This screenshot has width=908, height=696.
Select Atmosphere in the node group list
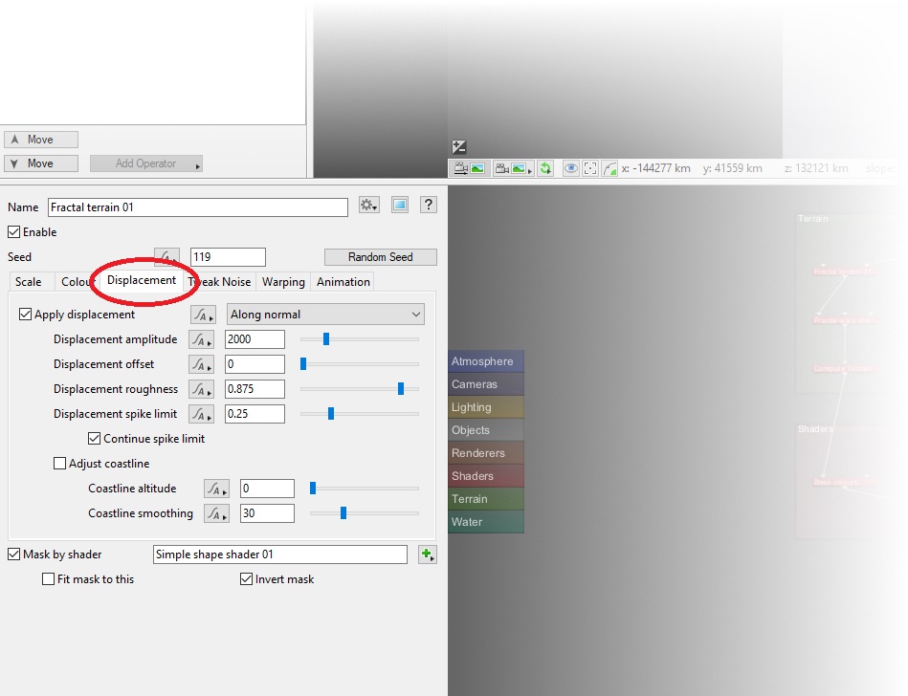[486, 361]
